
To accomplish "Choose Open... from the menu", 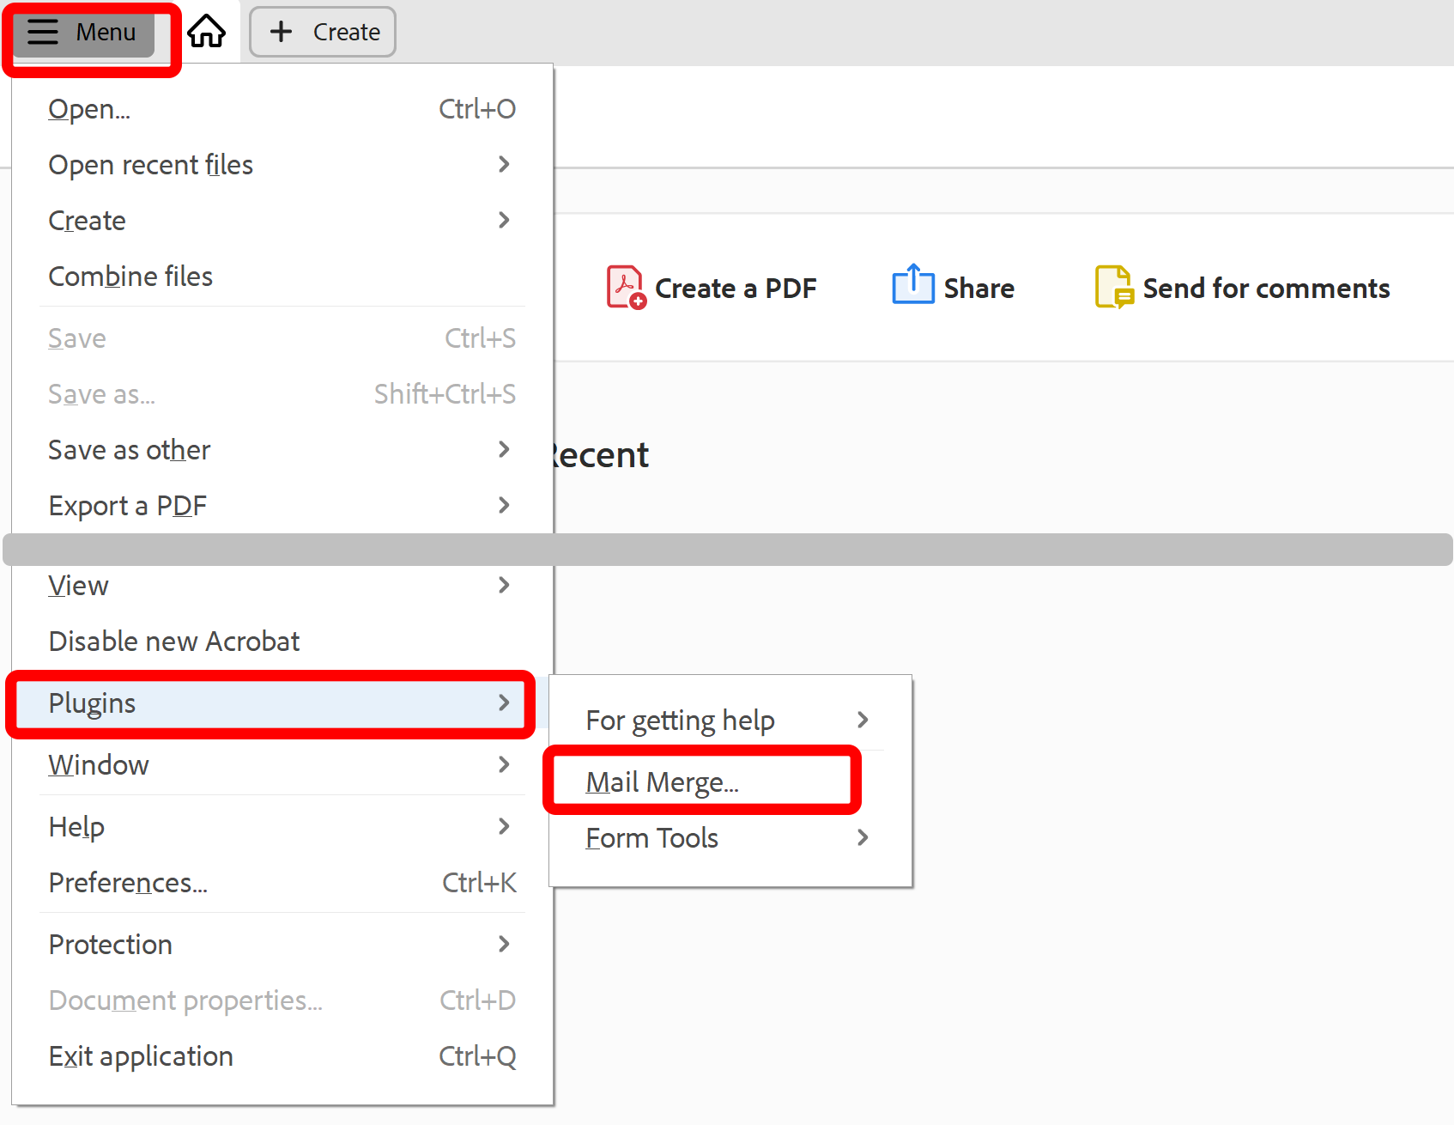I will [x=282, y=109].
